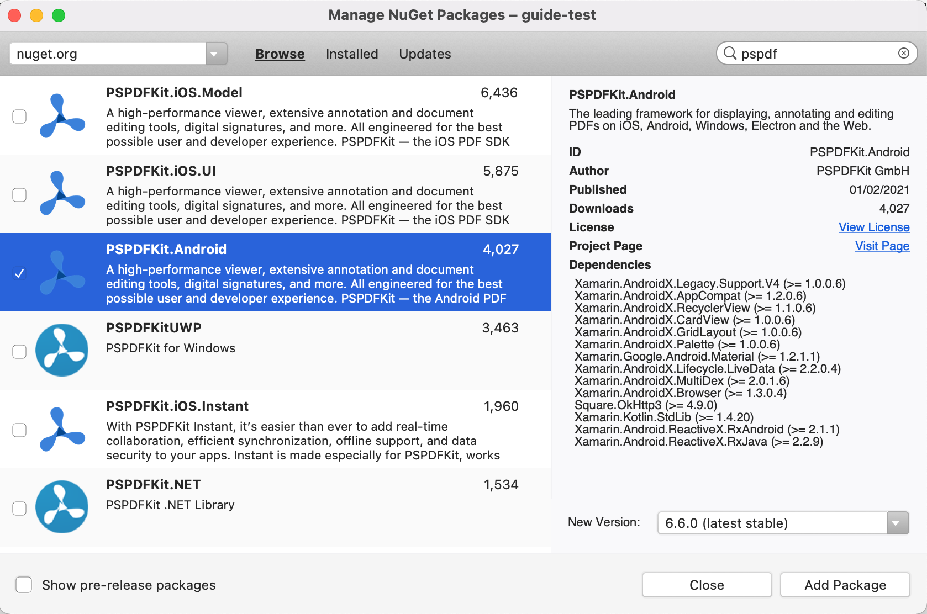Open the nuget.org source dropdown arrow

(216, 54)
